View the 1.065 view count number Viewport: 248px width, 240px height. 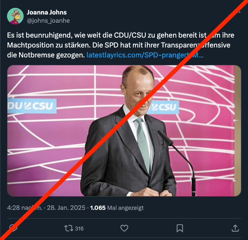click(98, 208)
